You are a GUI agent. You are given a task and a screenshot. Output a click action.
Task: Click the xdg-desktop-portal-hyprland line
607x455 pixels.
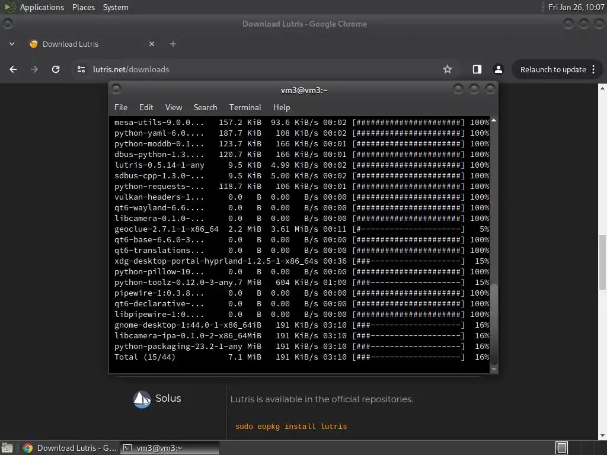pyautogui.click(x=302, y=261)
